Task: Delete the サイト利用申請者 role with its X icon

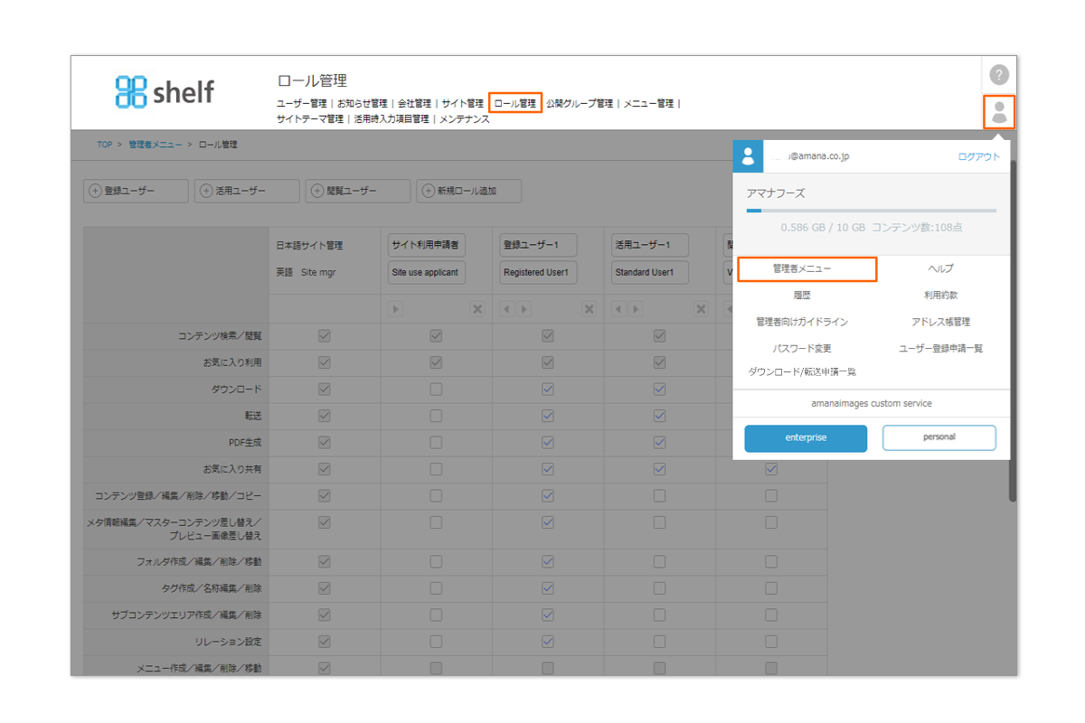Action: point(477,309)
